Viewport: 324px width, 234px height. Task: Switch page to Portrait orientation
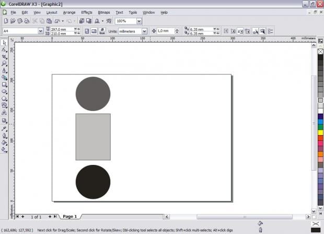[x=87, y=31]
